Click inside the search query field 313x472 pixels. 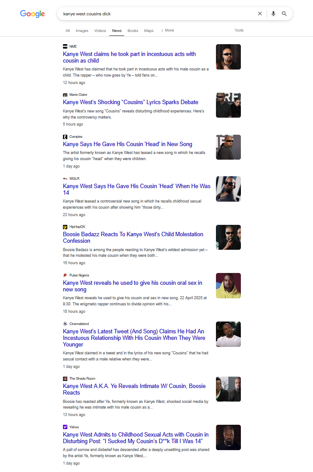click(156, 14)
